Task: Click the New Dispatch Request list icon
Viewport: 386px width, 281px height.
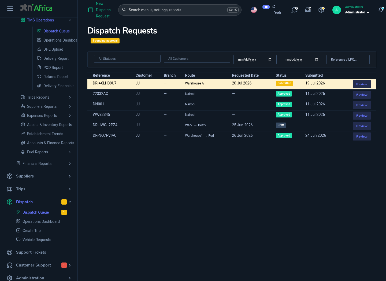Action: (x=91, y=10)
